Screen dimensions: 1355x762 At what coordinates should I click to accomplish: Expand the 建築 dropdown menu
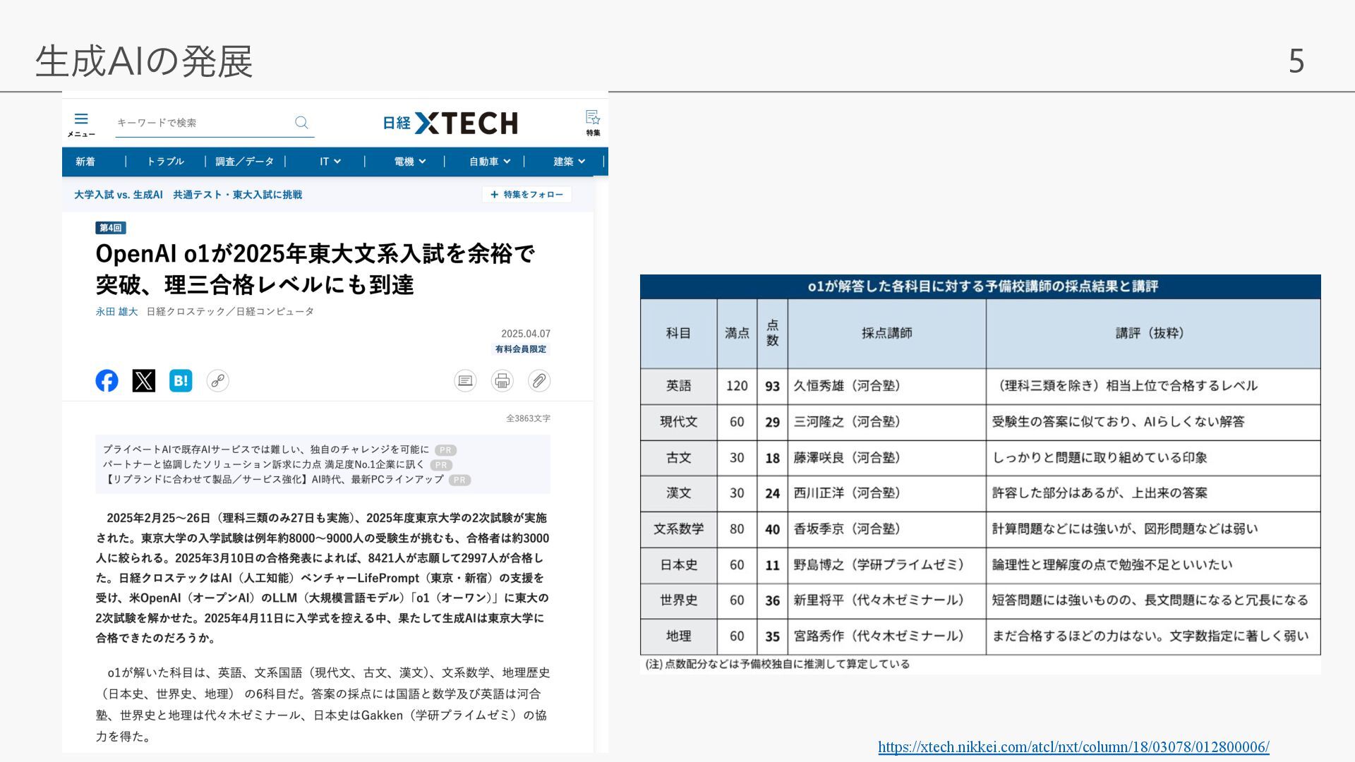[x=569, y=162]
